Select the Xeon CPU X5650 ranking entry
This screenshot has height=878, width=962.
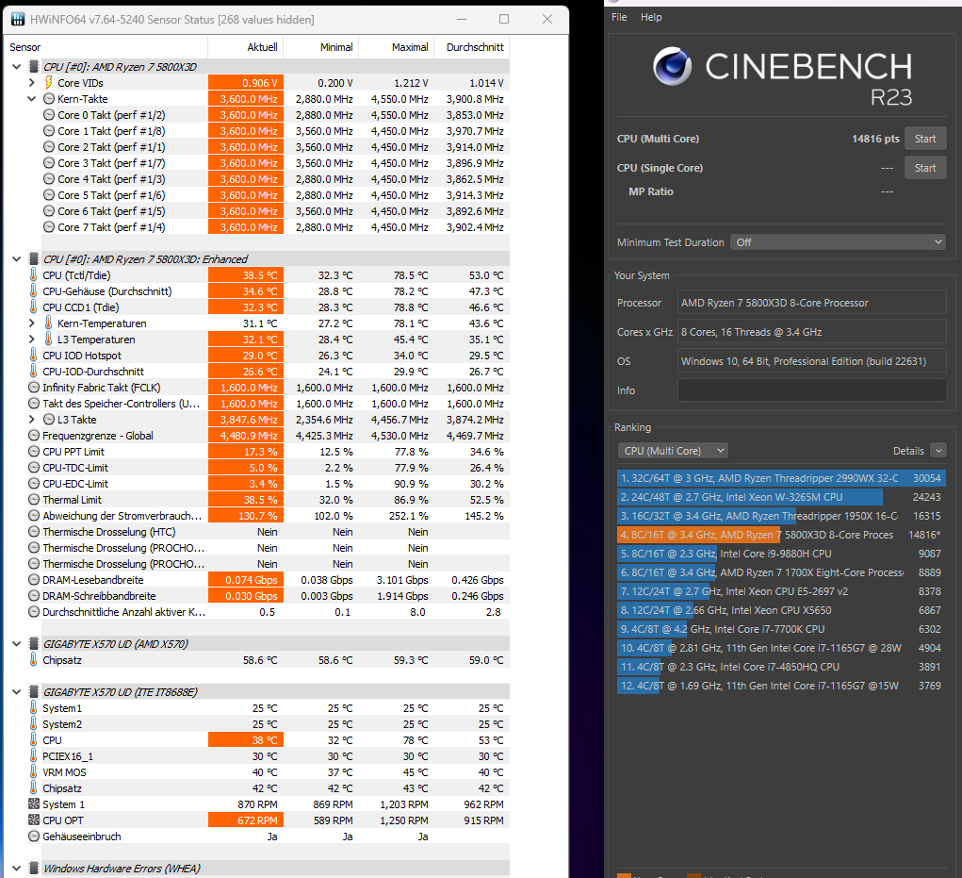pyautogui.click(x=781, y=610)
